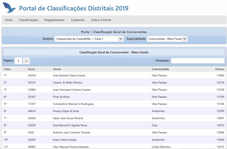Go to results page 2
Viewport: 227px width, 149px height.
(26, 61)
